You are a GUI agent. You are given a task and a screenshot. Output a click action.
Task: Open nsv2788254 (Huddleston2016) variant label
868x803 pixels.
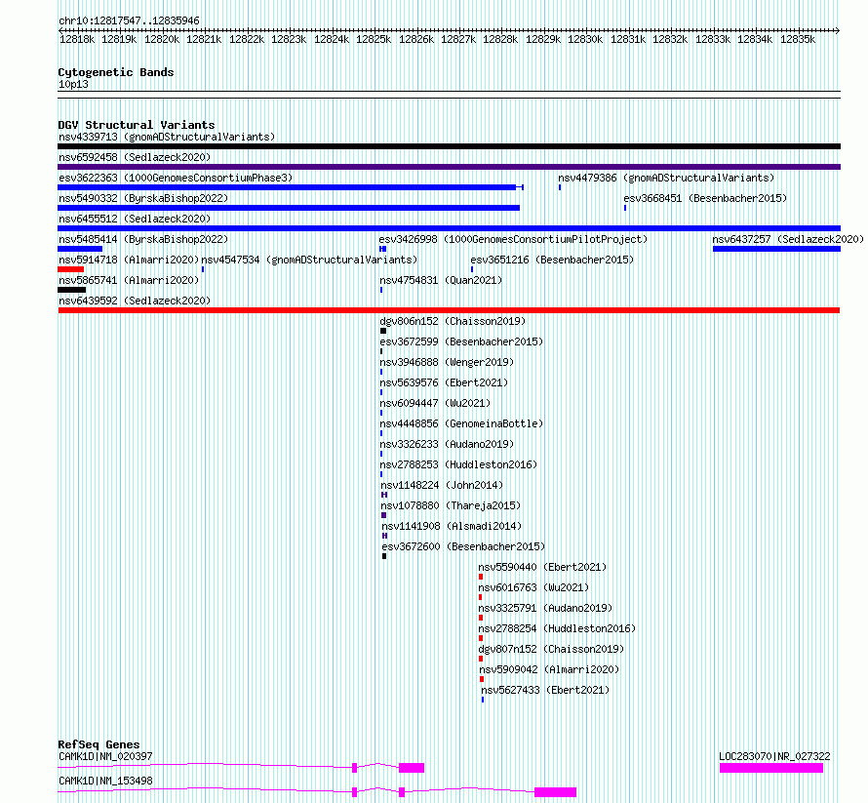557,628
